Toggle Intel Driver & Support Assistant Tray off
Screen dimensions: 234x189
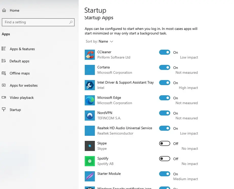tap(165, 83)
